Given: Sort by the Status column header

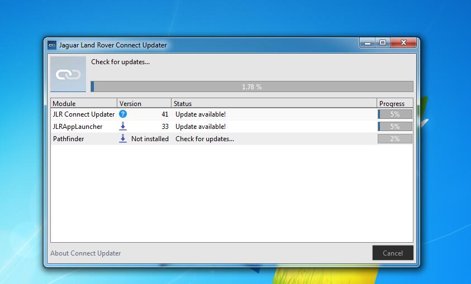Looking at the screenshot, I should point(274,103).
